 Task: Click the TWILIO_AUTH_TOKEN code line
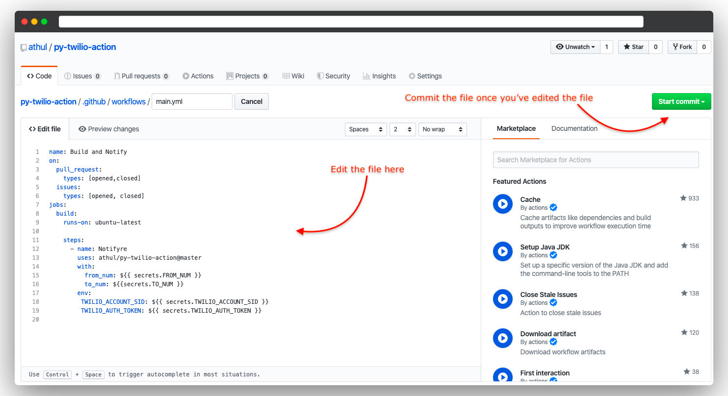coord(171,311)
